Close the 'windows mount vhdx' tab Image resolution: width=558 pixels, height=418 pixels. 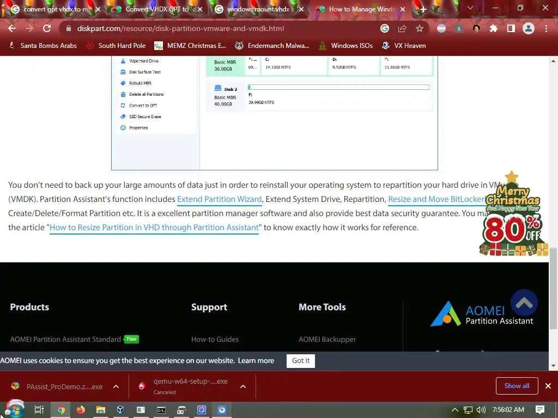click(301, 9)
